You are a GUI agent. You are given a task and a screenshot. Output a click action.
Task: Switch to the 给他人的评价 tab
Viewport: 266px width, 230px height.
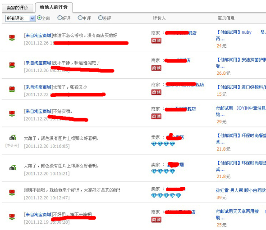(54, 7)
